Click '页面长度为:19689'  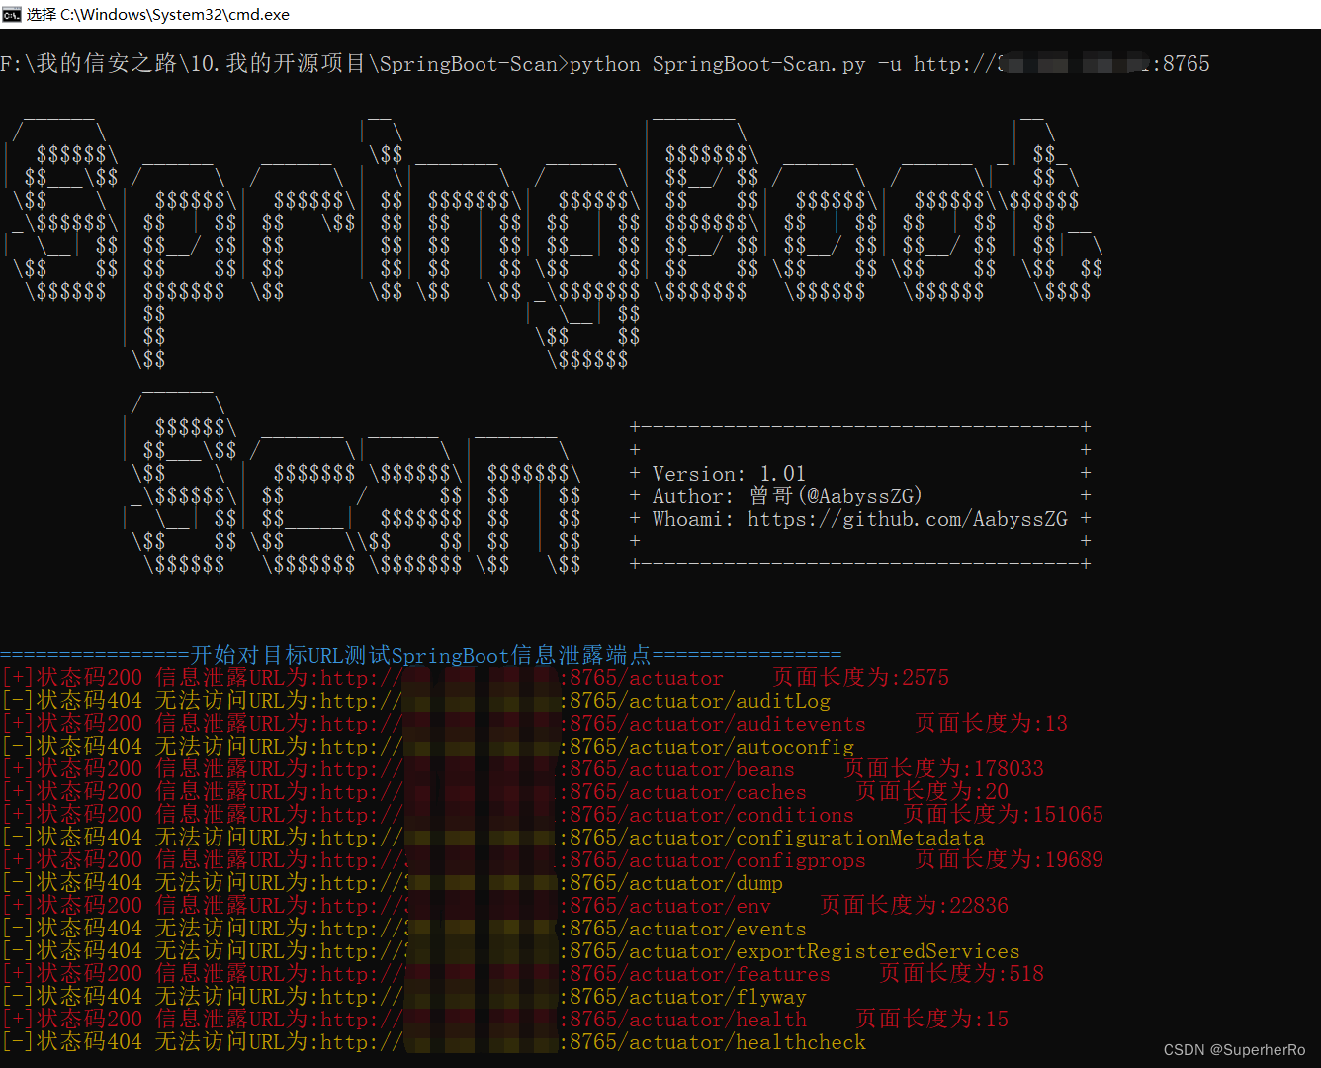[1009, 860]
